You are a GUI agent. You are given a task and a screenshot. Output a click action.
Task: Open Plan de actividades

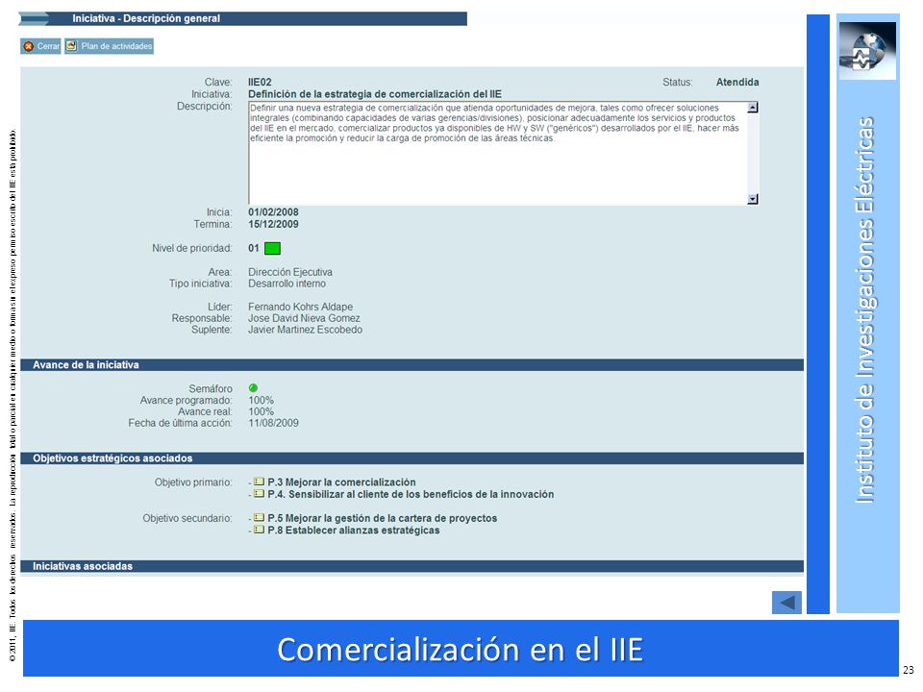(x=109, y=46)
